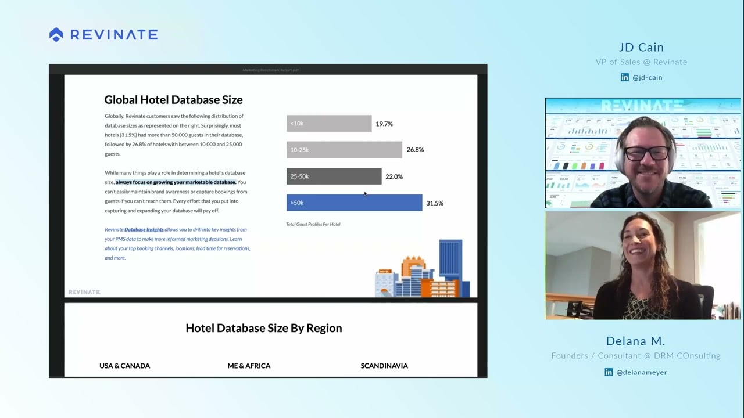Click the Revinate footer mark on the page
This screenshot has width=744, height=418.
pyautogui.click(x=84, y=292)
